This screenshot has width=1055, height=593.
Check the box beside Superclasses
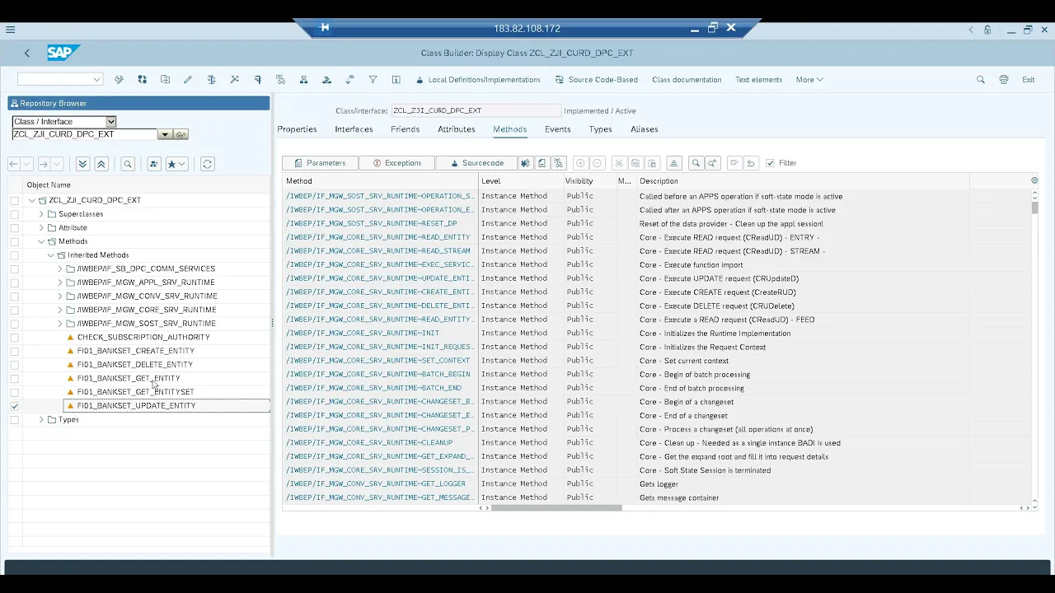15,214
